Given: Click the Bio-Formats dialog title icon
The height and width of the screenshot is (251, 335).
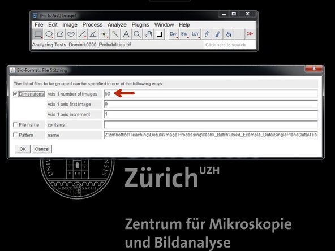Looking at the screenshot, I should (12, 70).
